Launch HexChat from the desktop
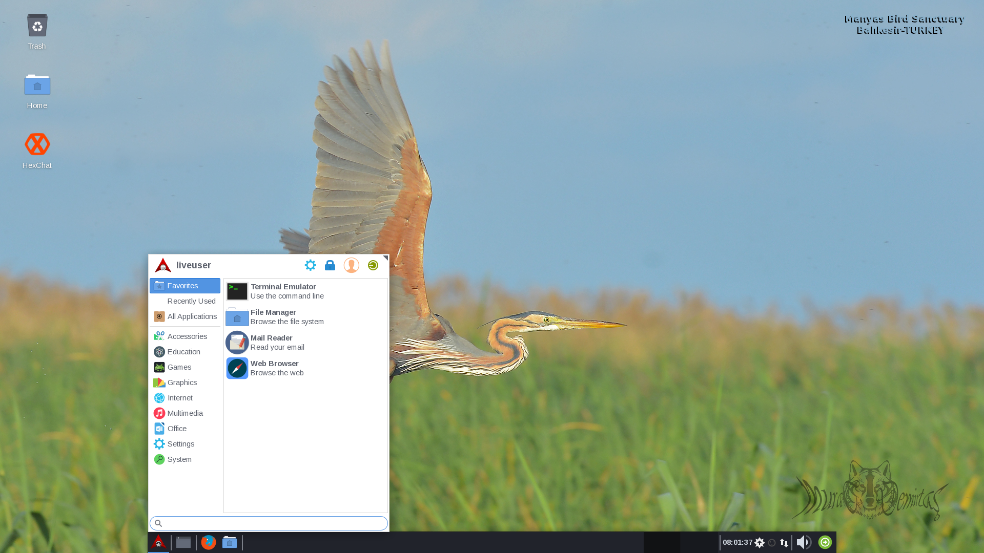Screen dimensions: 984x553 point(37,151)
